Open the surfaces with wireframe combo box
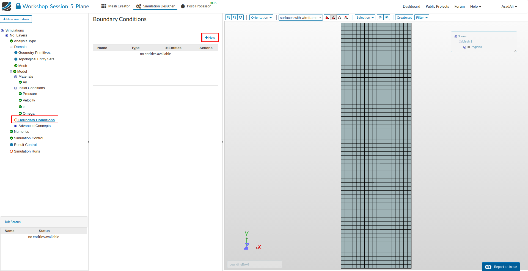Screen dimensions: 528x271 click(x=300, y=18)
